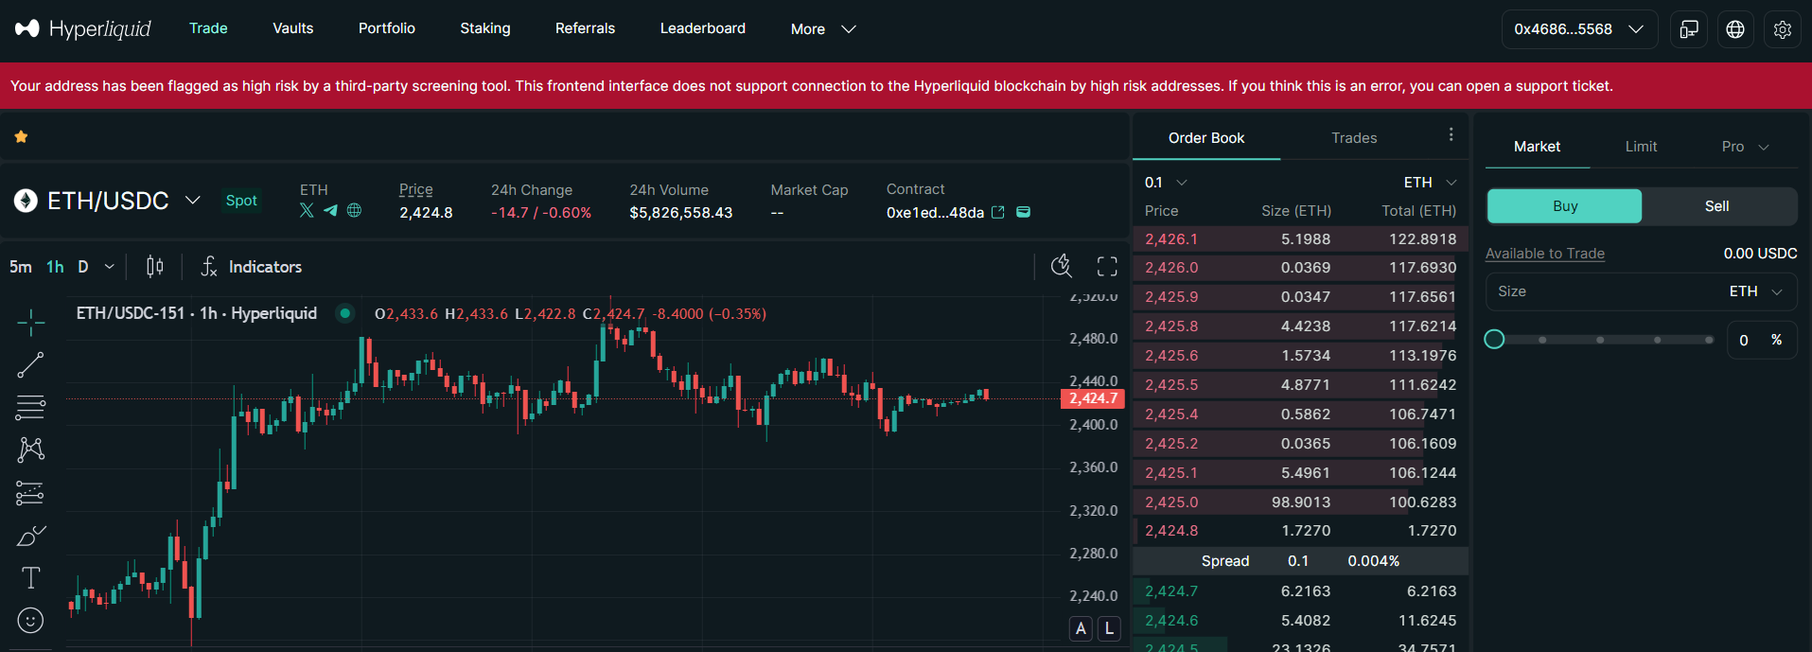Select the brush drawing tool
The height and width of the screenshot is (652, 1812).
click(x=30, y=536)
